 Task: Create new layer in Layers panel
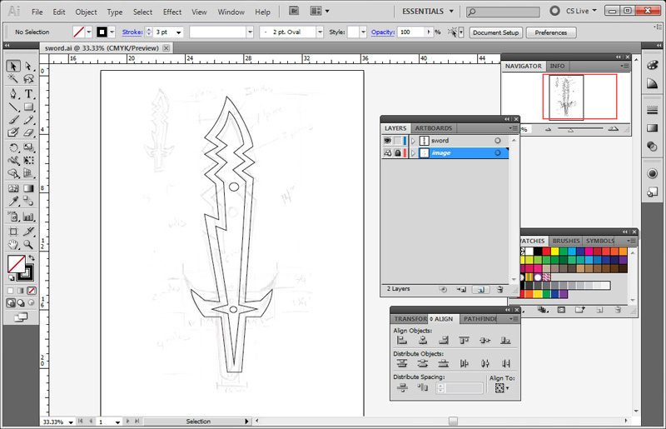481,290
